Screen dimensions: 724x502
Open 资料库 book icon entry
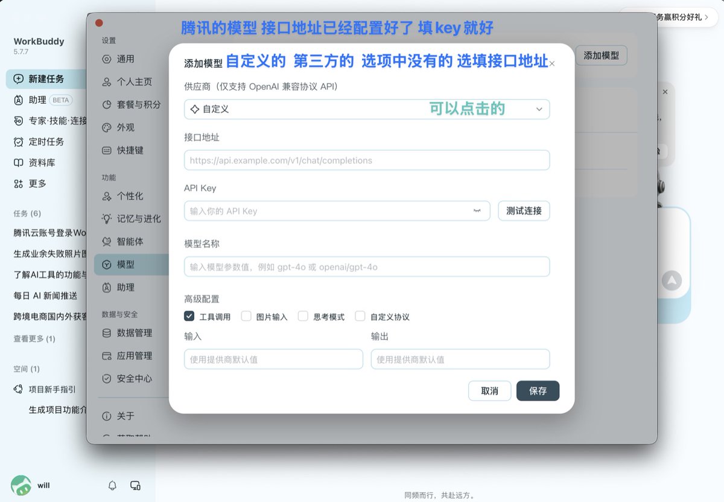point(18,163)
